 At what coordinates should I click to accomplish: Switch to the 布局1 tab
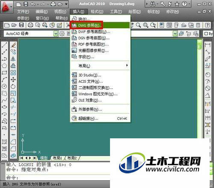coord(57,158)
